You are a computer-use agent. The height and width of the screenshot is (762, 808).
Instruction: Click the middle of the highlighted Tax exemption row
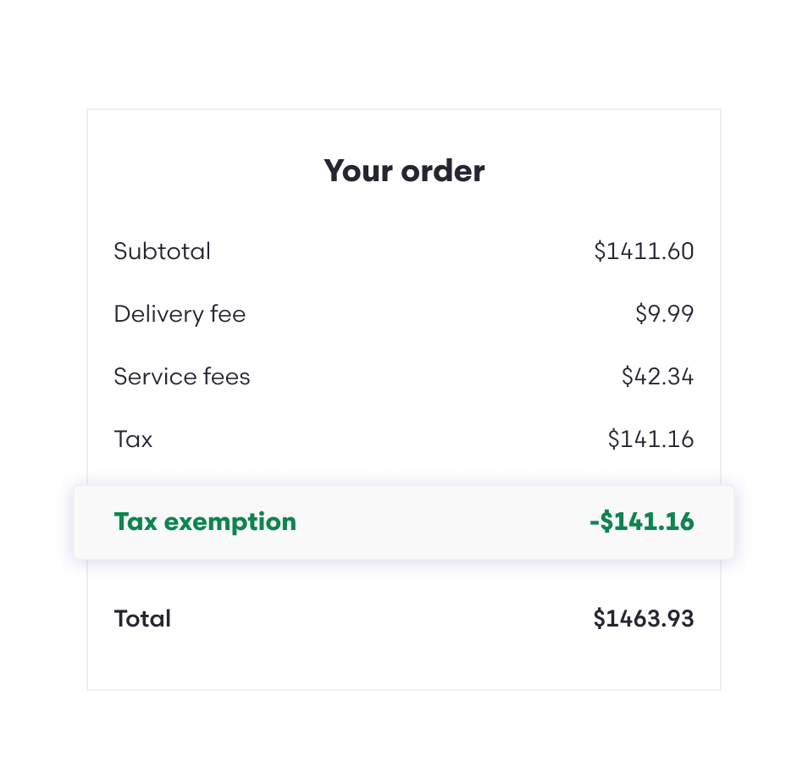(x=404, y=522)
